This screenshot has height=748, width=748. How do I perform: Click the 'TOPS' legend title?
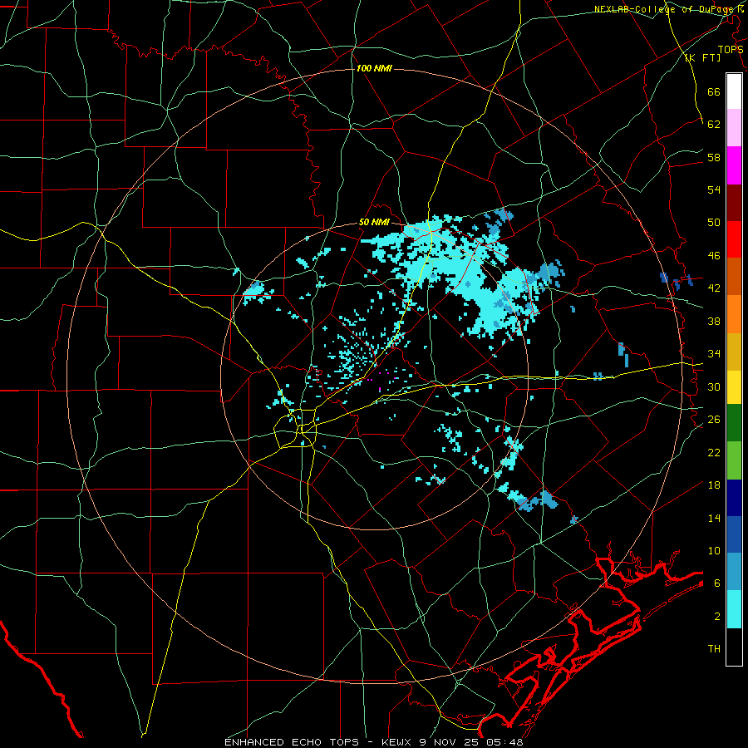point(731,49)
